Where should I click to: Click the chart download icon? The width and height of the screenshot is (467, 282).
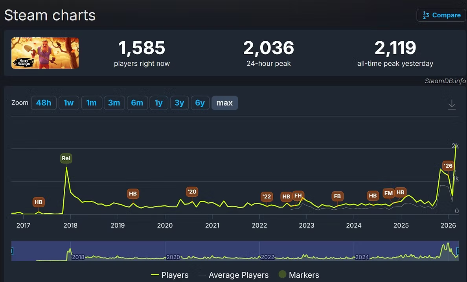pyautogui.click(x=452, y=104)
